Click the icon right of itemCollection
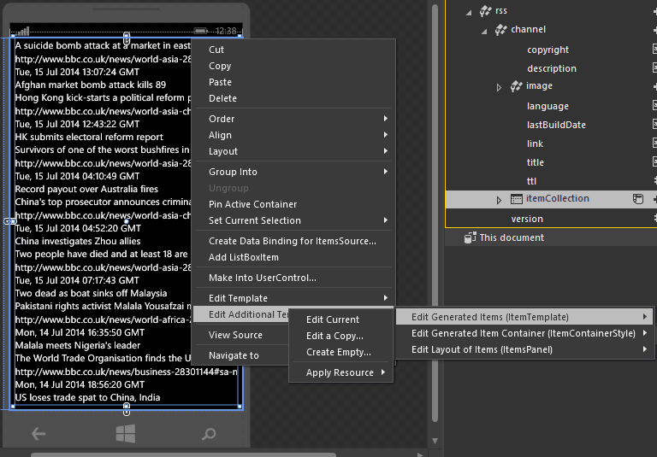This screenshot has width=657, height=457. [x=637, y=199]
